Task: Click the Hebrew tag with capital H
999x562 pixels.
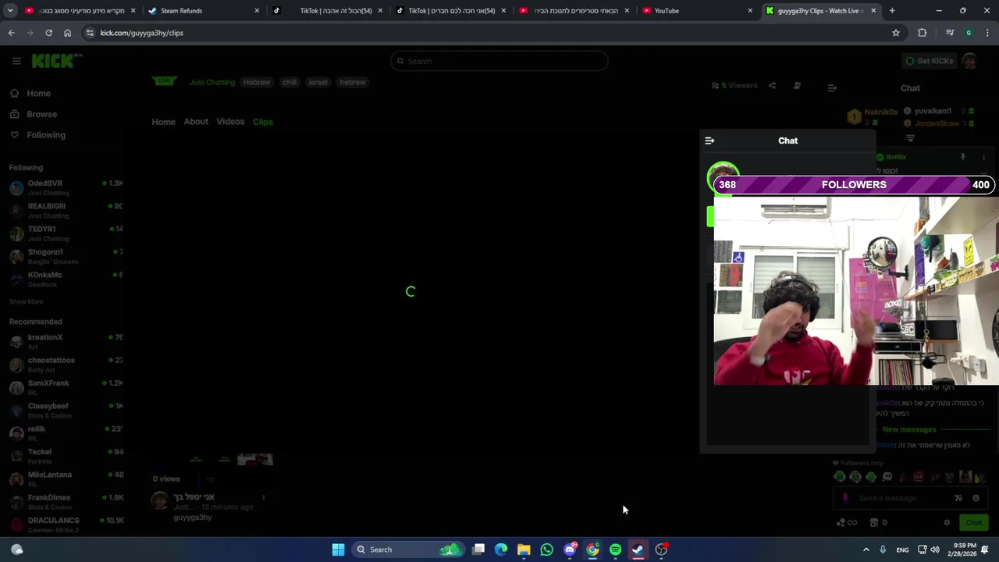Action: coord(256,82)
